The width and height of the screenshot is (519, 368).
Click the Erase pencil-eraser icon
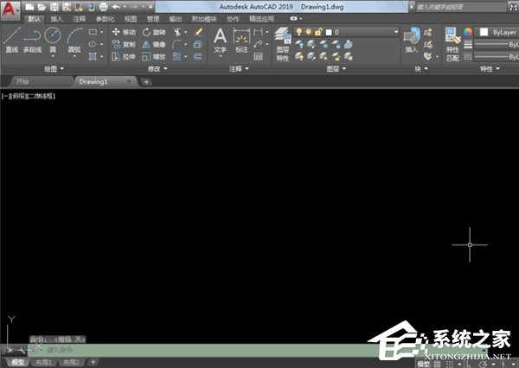(198, 32)
